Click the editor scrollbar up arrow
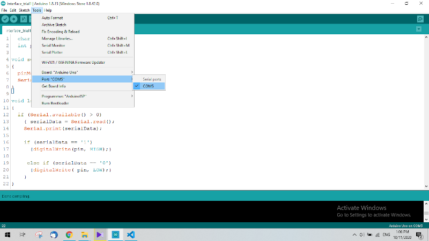429x241 pixels. 426,37
